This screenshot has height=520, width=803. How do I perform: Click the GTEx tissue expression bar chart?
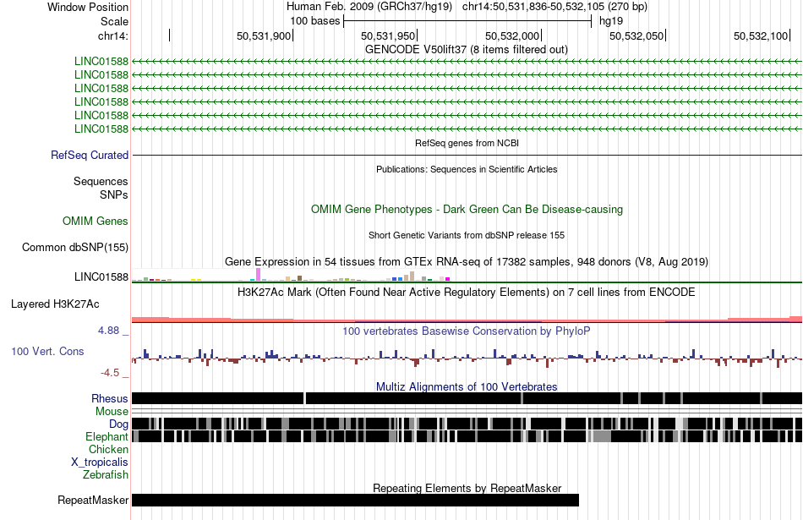coord(291,275)
